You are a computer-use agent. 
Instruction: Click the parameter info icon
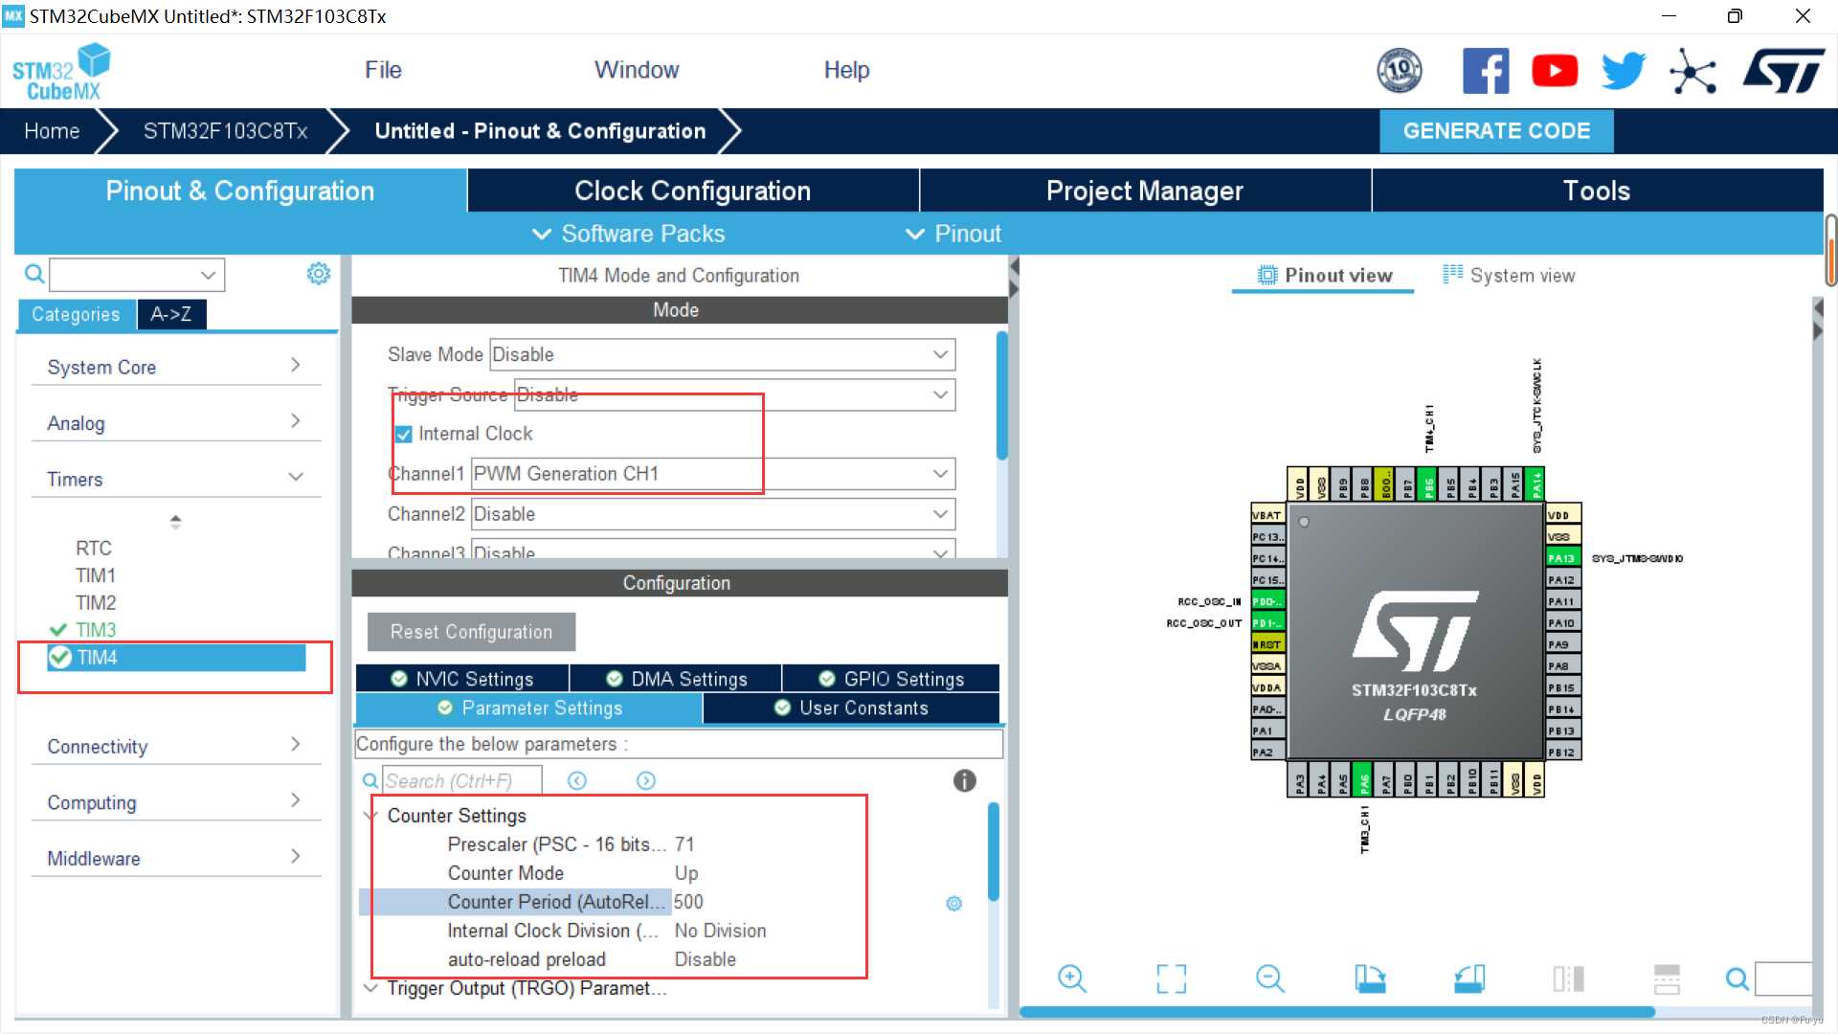(964, 781)
